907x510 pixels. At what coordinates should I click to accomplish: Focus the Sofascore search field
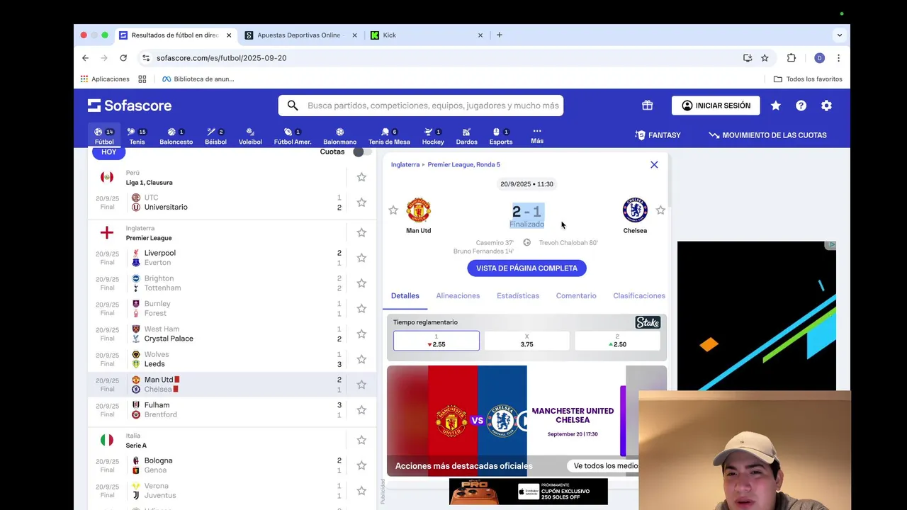click(421, 106)
